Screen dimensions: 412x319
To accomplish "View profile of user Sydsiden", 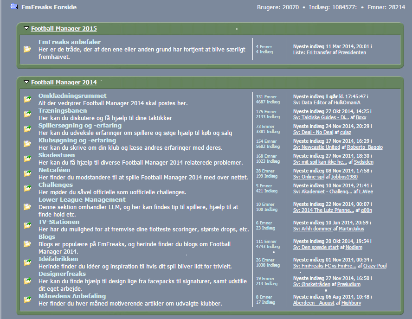I will click(x=364, y=162).
